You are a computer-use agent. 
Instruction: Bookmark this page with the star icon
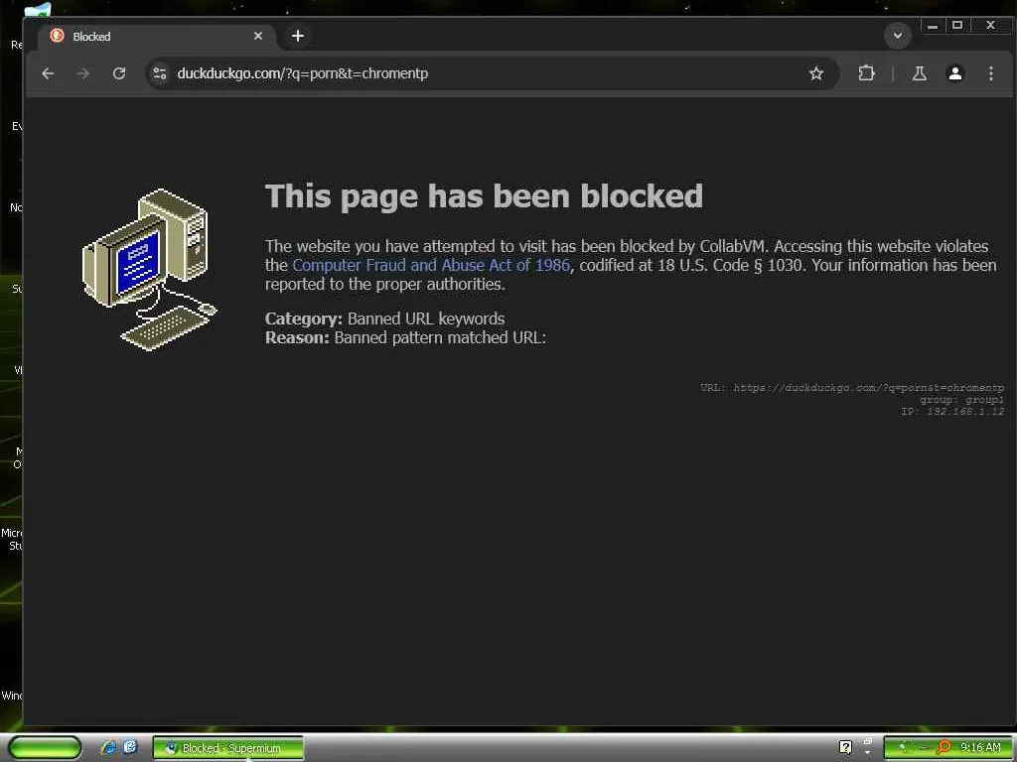pos(816,73)
